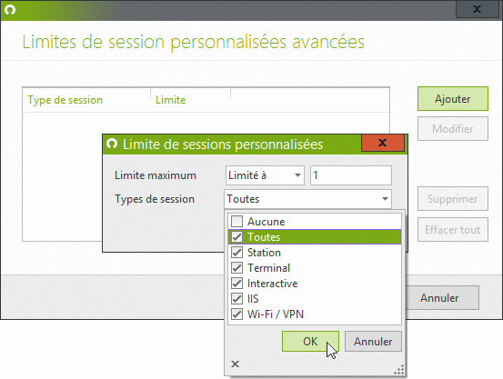The image size is (503, 379).
Task: Click the app logo in main title bar
Action: 10,10
